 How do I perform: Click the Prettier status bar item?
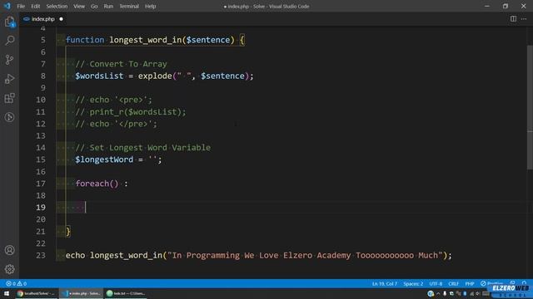(x=492, y=283)
